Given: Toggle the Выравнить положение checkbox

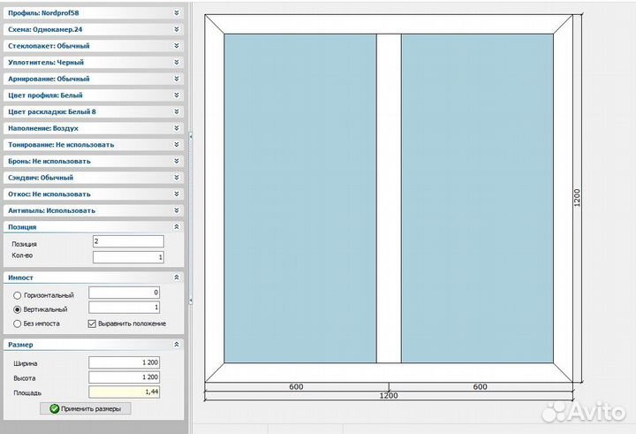Looking at the screenshot, I should coord(93,324).
